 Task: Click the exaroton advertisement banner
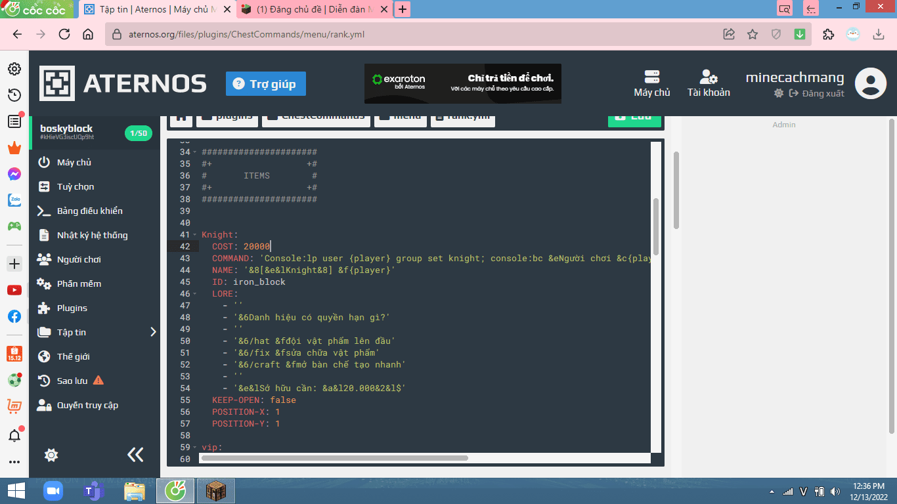(x=463, y=83)
